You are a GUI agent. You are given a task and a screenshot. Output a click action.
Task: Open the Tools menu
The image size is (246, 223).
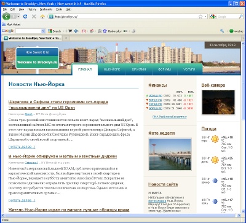click(59, 9)
